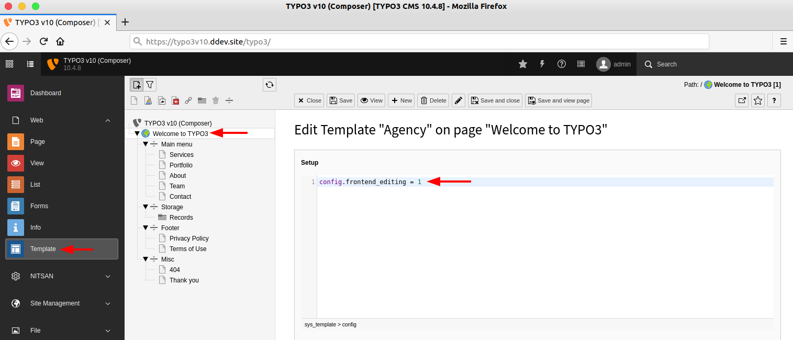Open the TYPO3 modules grid icon

click(x=9, y=64)
